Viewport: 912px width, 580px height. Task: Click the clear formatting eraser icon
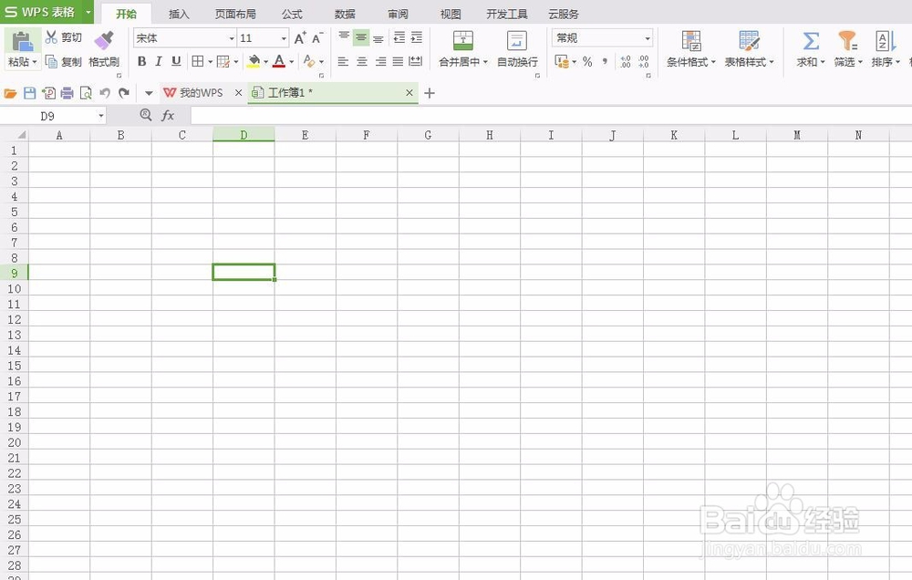coord(309,61)
